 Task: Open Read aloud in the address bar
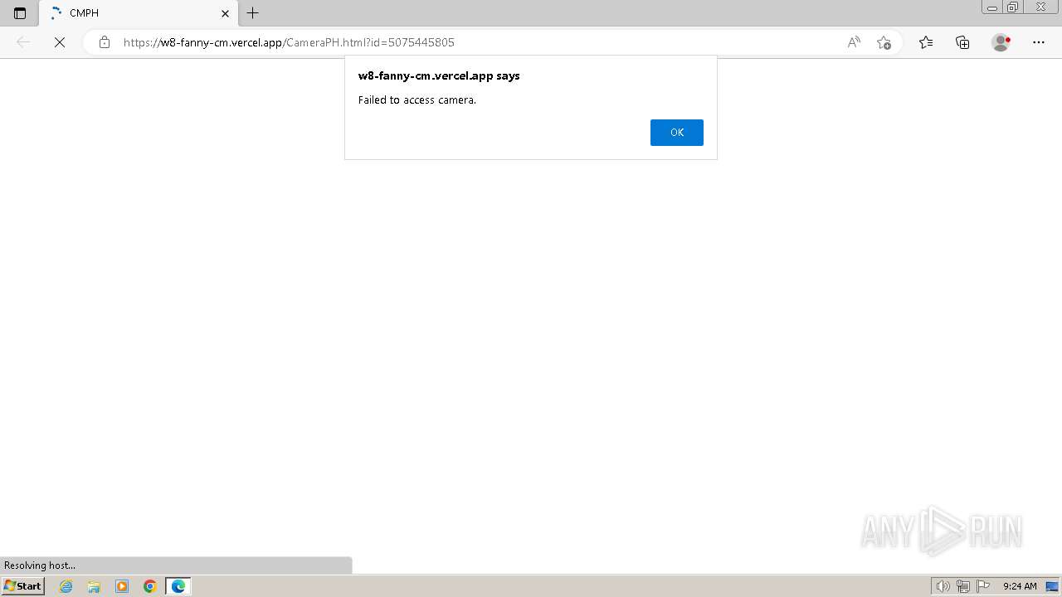click(x=854, y=42)
